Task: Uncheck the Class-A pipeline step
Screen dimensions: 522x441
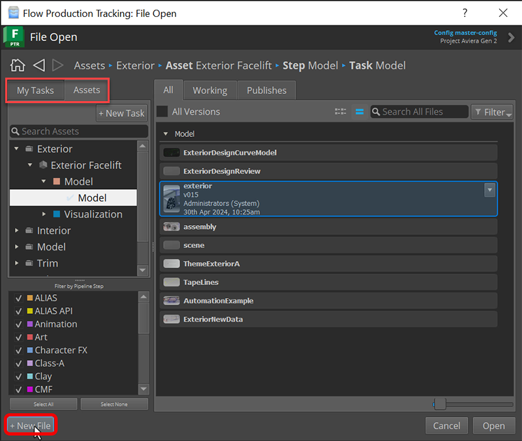Action: pos(19,363)
